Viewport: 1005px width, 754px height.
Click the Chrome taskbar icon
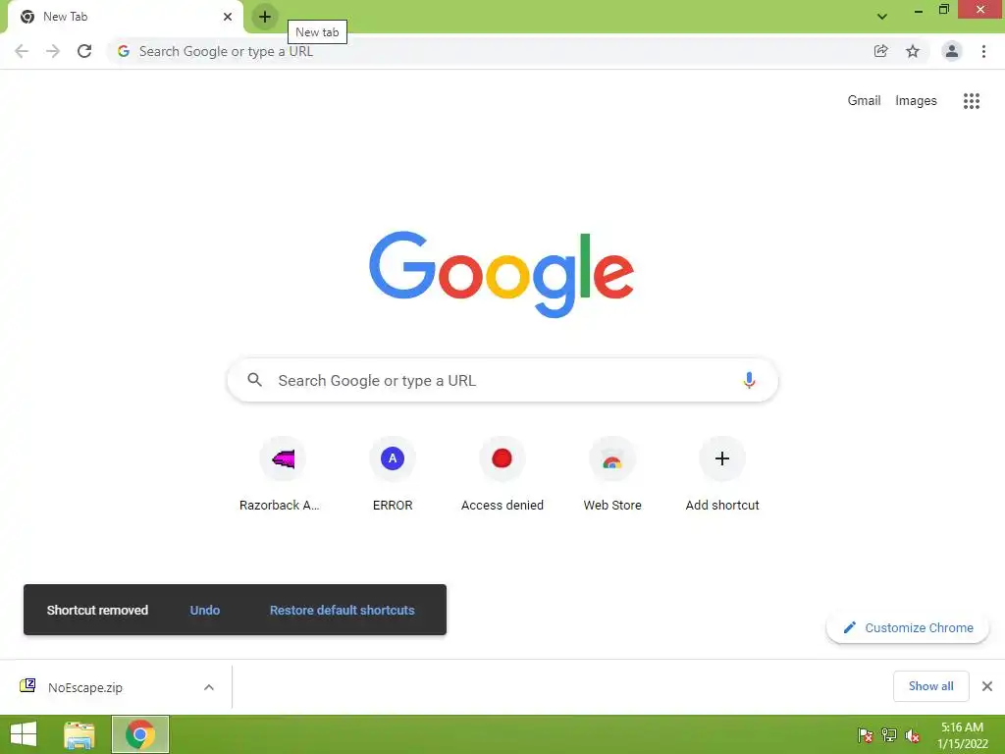(x=140, y=734)
